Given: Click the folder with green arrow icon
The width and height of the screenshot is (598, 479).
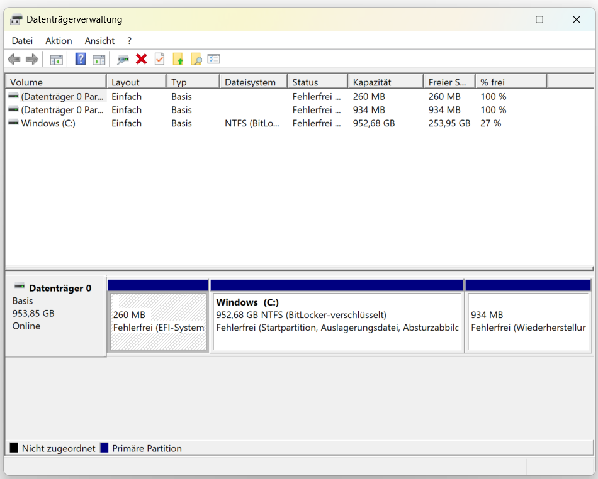Looking at the screenshot, I should 178,59.
